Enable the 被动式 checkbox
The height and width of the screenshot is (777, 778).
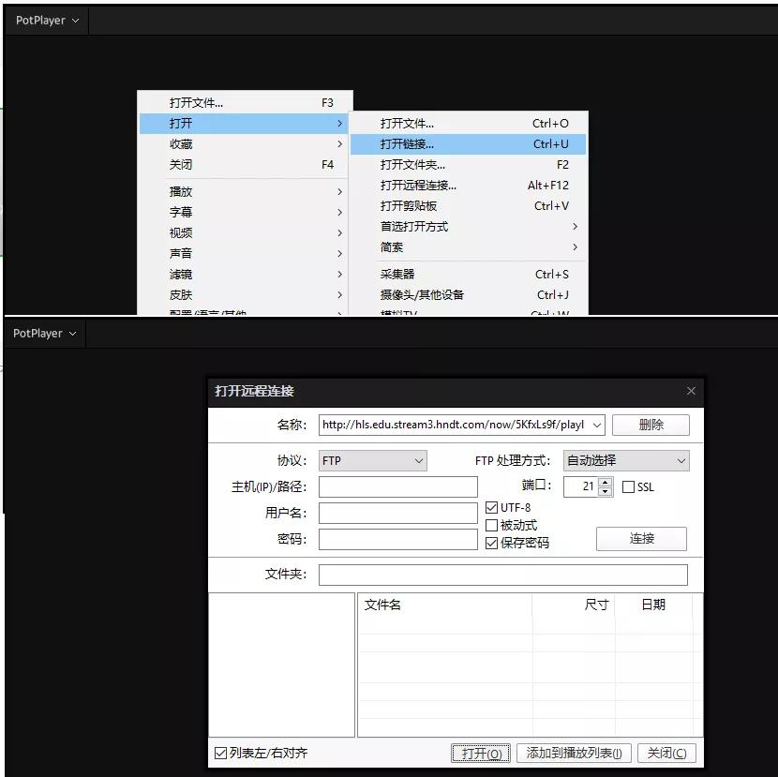(x=492, y=526)
